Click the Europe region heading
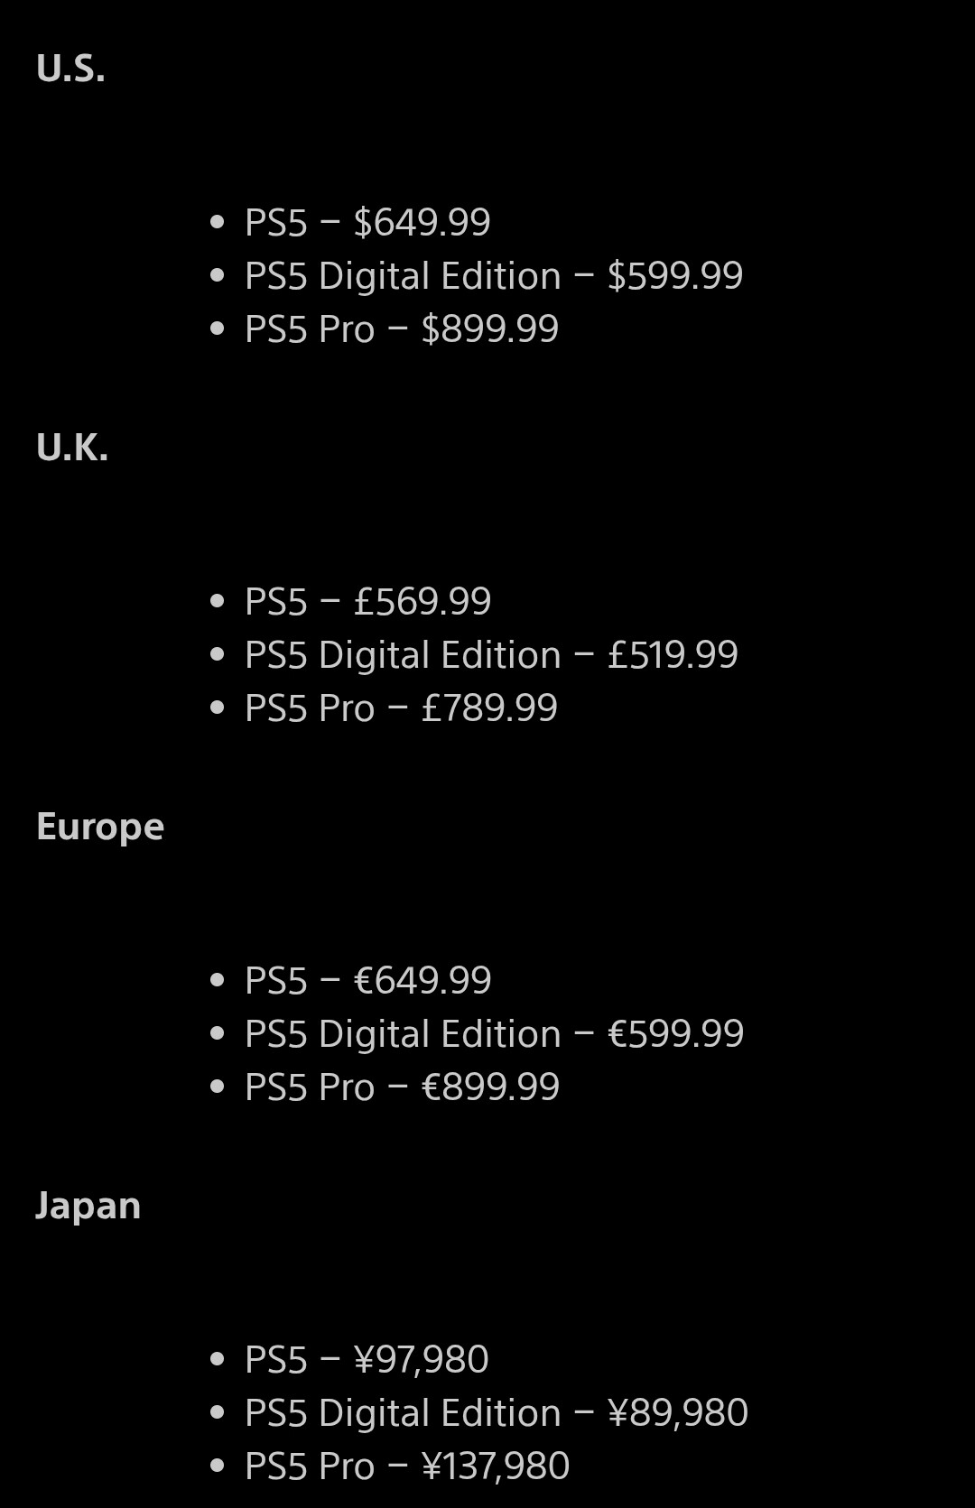The height and width of the screenshot is (1508, 975). click(x=99, y=827)
